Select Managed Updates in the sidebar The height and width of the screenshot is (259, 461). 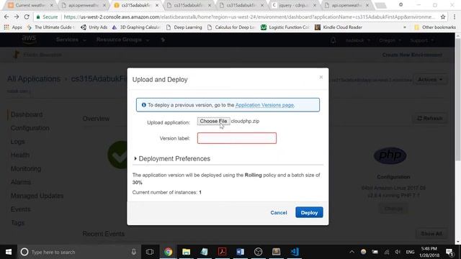point(37,196)
